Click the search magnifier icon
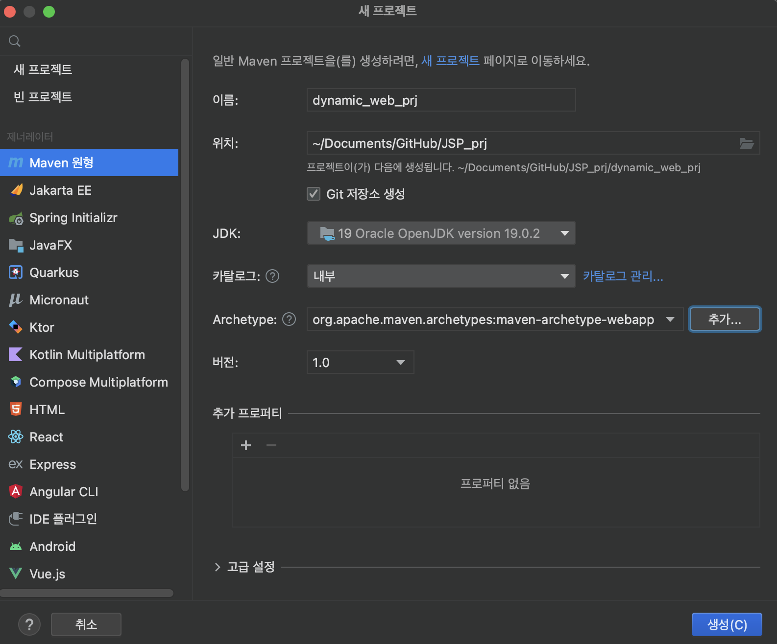Viewport: 777px width, 644px height. pos(15,41)
